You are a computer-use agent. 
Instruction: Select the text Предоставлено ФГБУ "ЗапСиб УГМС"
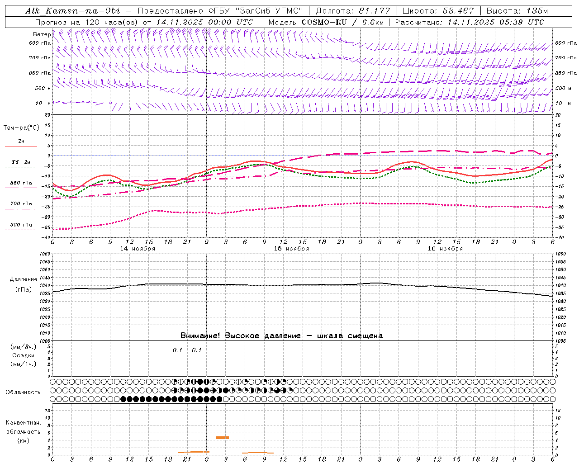220,11
